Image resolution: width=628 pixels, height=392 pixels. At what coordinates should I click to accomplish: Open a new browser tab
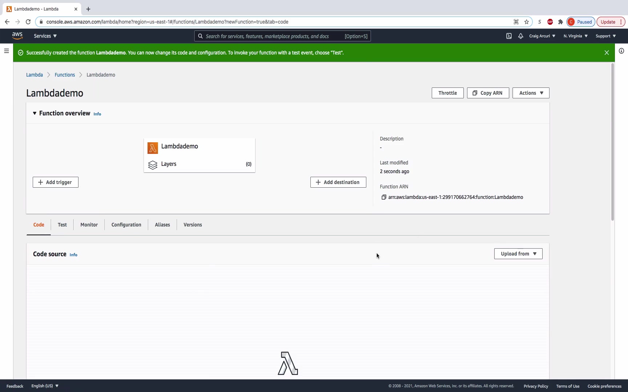pos(88,9)
